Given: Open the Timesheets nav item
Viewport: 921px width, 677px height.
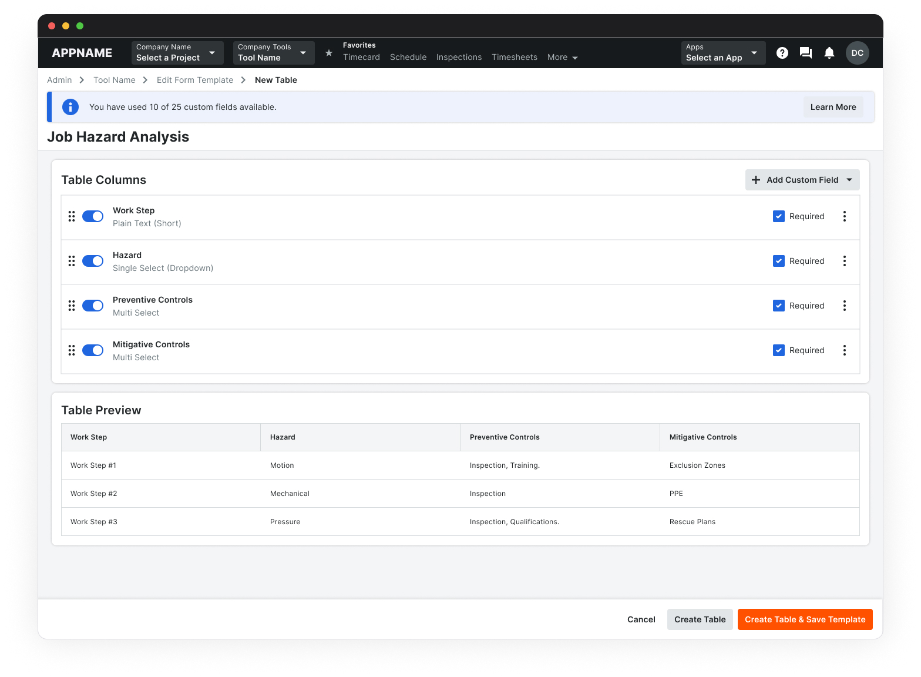Looking at the screenshot, I should click(x=514, y=57).
